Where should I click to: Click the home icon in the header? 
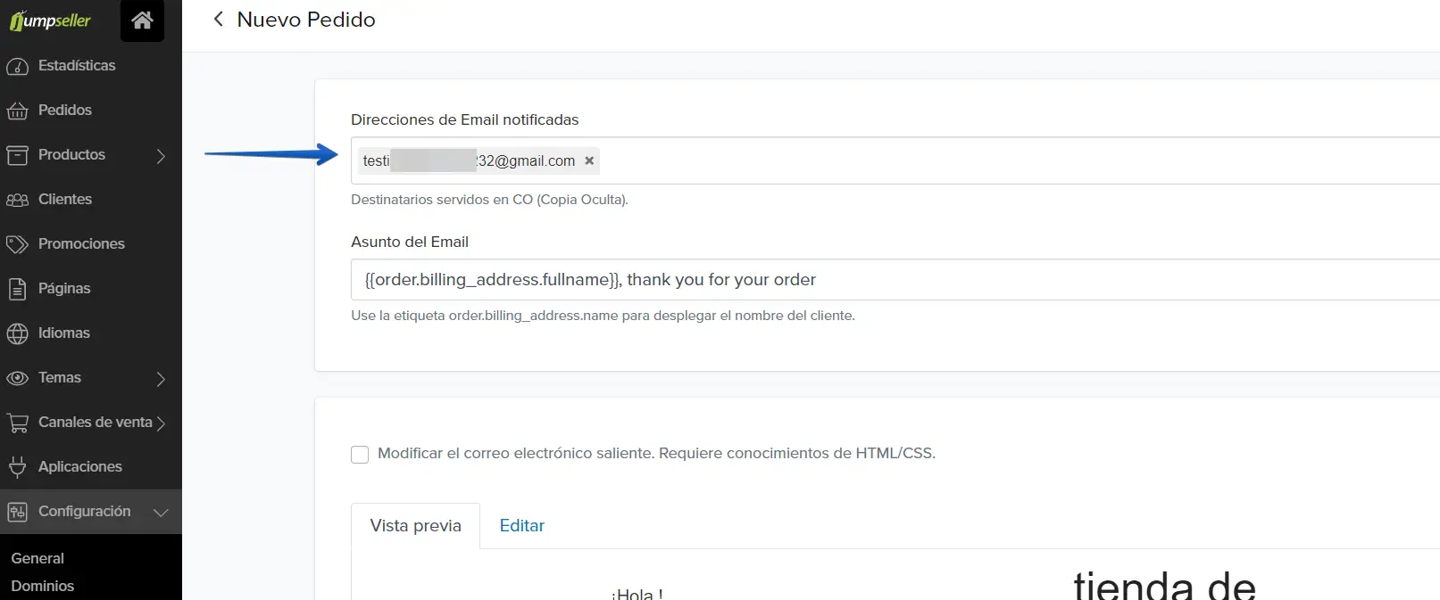click(142, 21)
